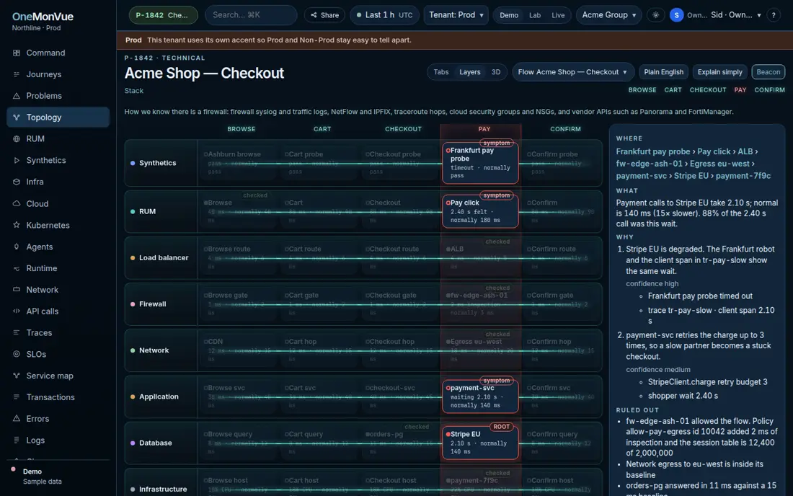Select the Database layer row label
Screen dimensions: 793x496
coord(155,443)
